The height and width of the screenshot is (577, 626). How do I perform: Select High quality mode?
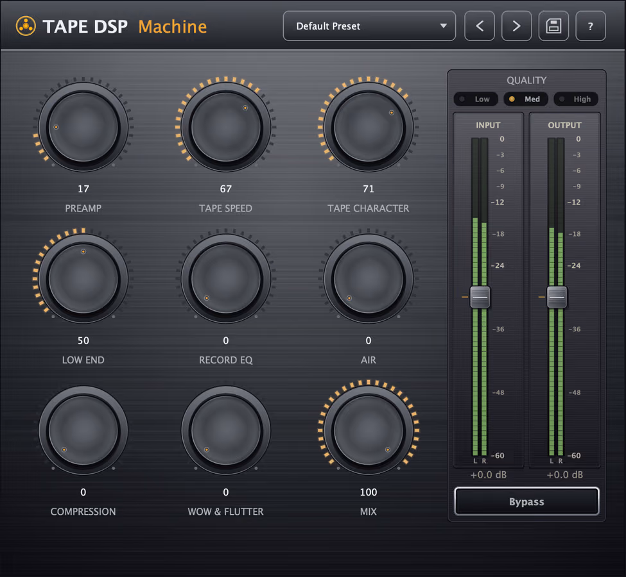[x=576, y=99]
